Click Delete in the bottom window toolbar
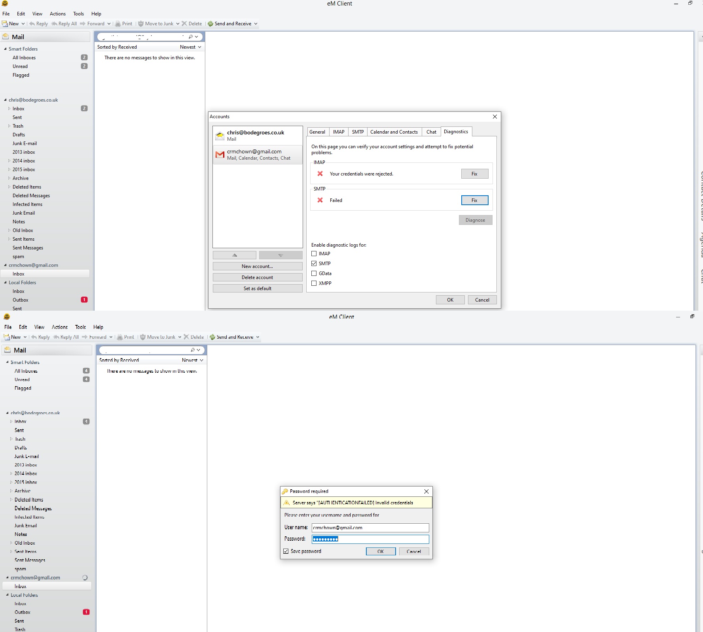Screen dimensions: 703x632 click(194, 337)
